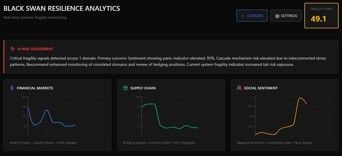Open the Console button label
Image resolution: width=342 pixels, height=156 pixels.
point(255,16)
